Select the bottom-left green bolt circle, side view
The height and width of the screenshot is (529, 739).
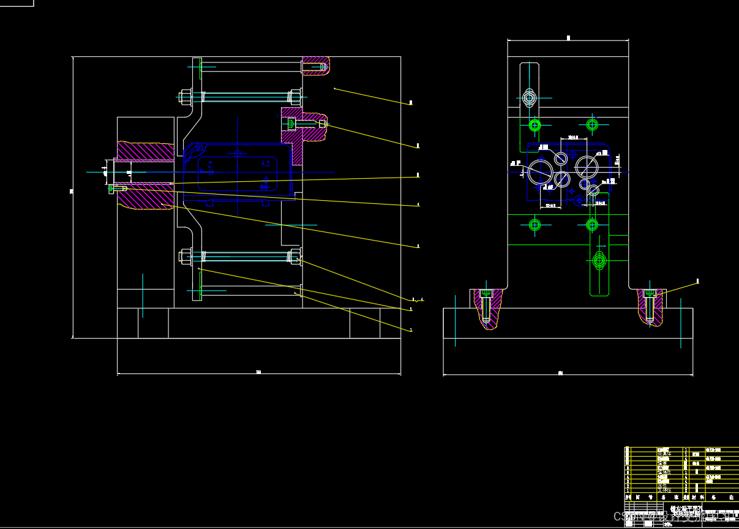[535, 225]
